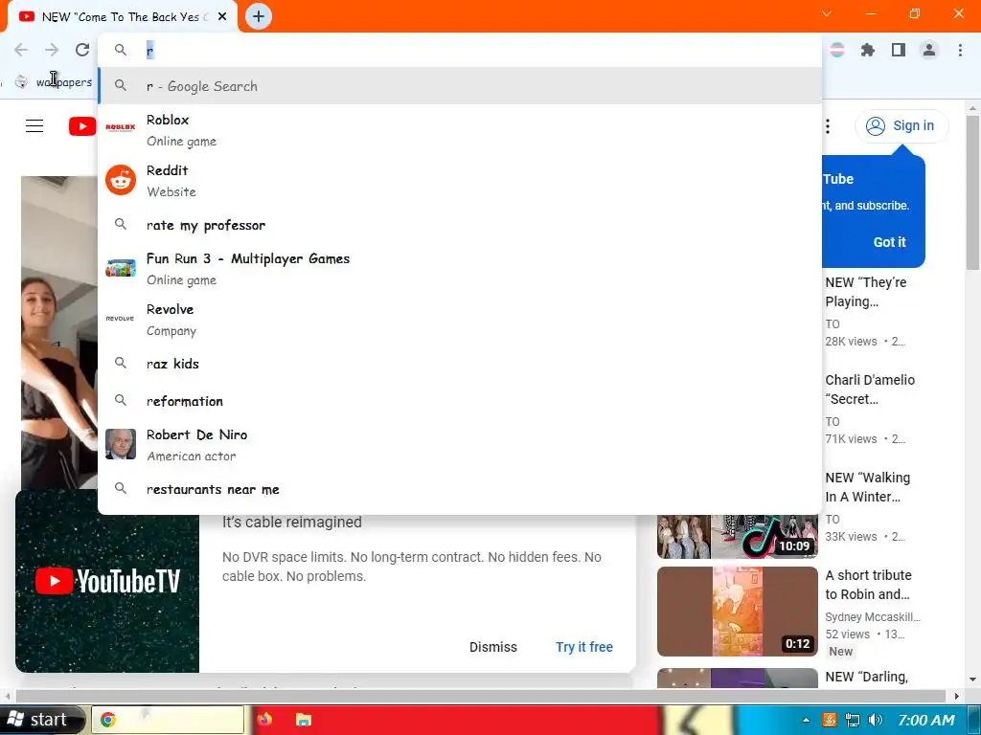981x735 pixels.
Task: Open YouTube settings three-dot menu
Action: pyautogui.click(x=828, y=126)
